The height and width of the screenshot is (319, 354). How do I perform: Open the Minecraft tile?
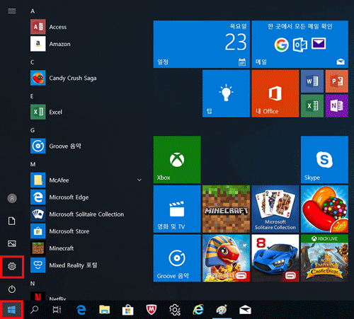pyautogui.click(x=226, y=209)
